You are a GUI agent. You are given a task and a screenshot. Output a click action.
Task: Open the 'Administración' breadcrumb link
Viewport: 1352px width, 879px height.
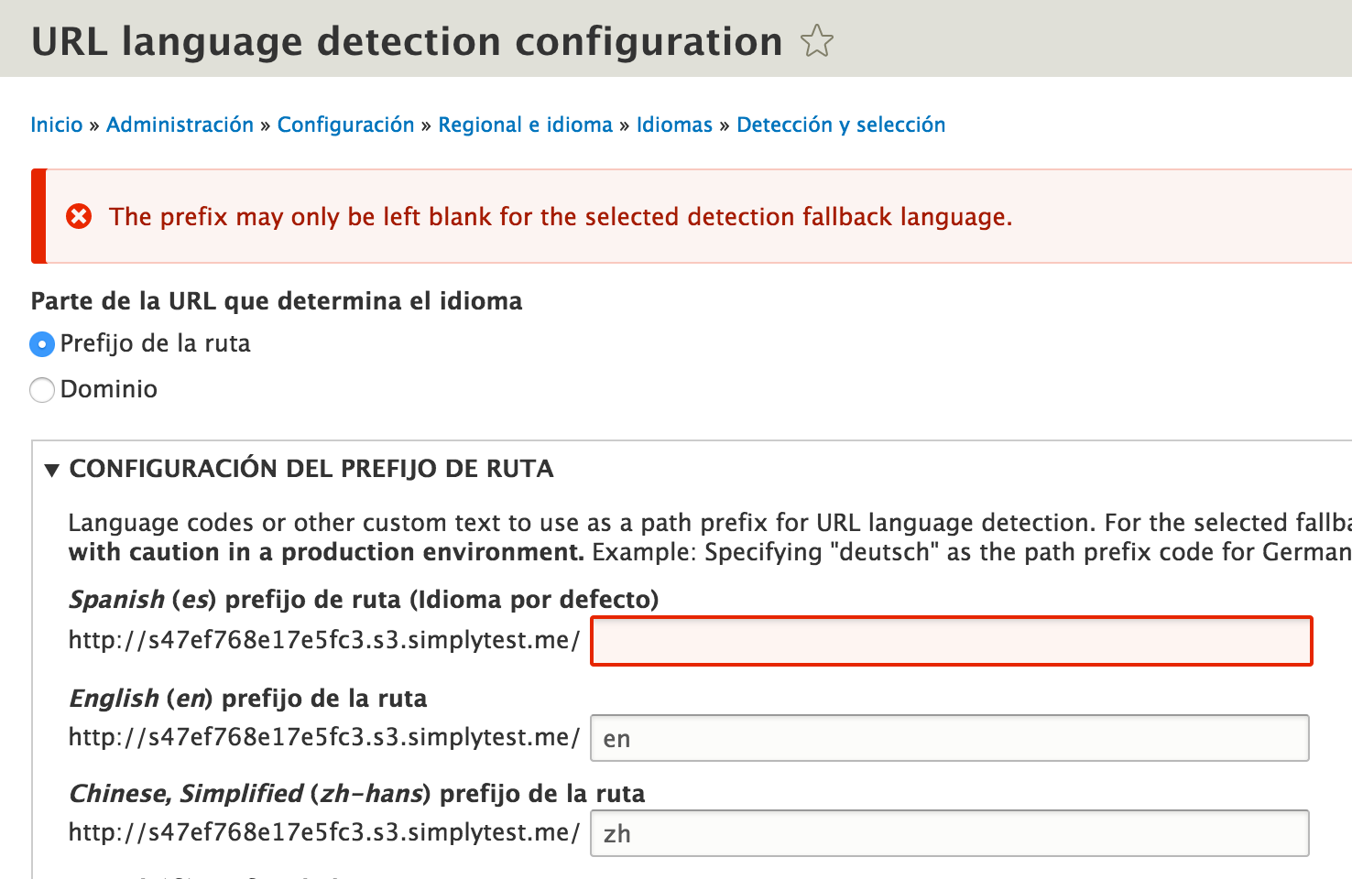(180, 124)
